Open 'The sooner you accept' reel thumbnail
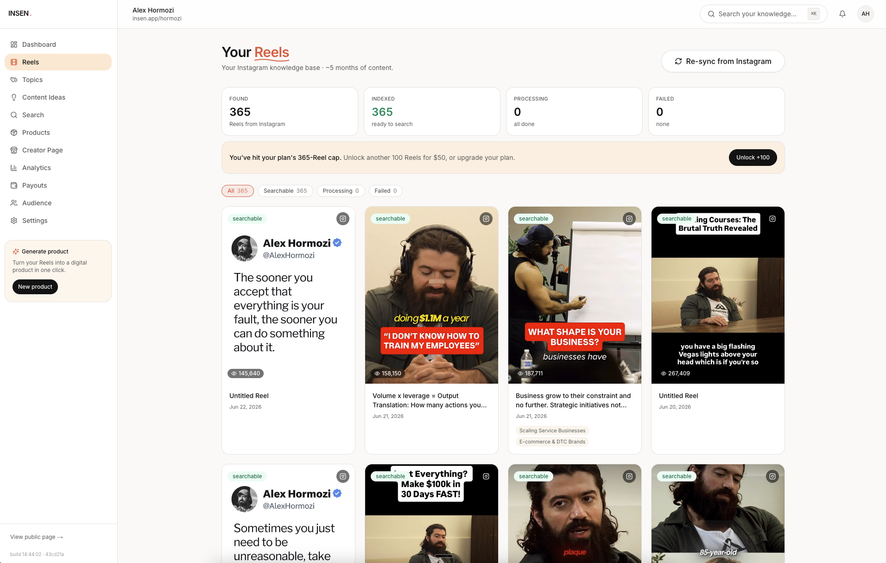The image size is (886, 563). point(288,295)
